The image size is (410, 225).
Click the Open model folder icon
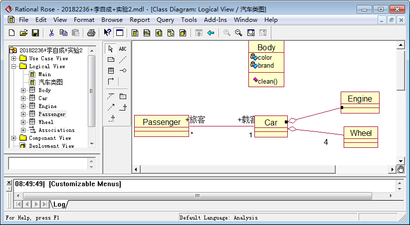click(23, 33)
